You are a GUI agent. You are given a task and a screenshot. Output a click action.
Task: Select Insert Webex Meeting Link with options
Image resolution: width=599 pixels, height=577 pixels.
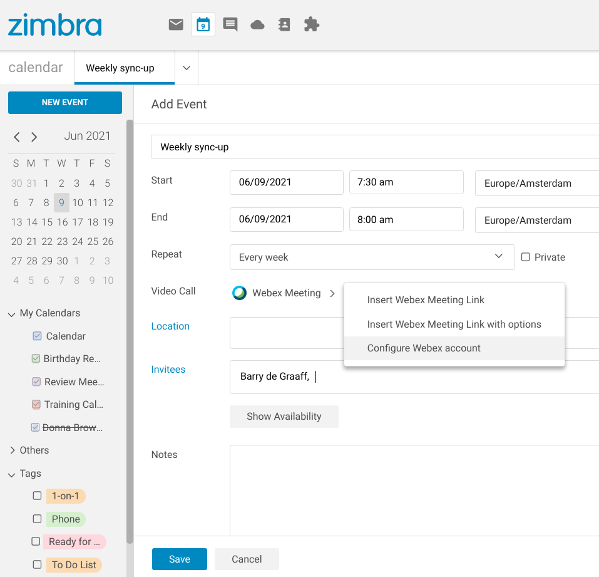click(454, 325)
